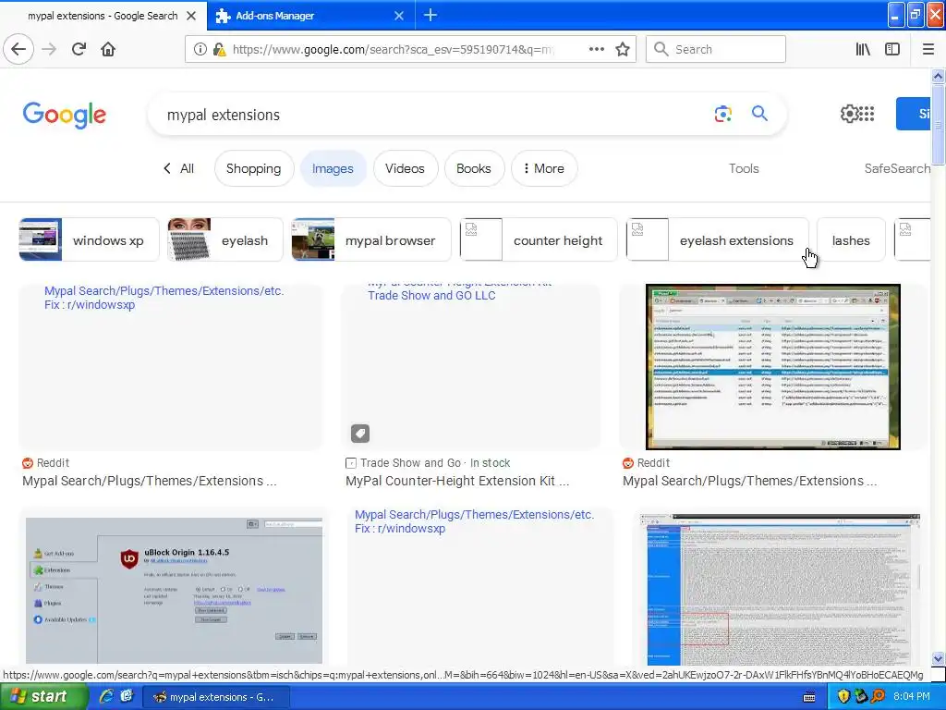This screenshot has height=710, width=946.
Task: Close the Add-ons Manager tab
Action: coord(399,16)
